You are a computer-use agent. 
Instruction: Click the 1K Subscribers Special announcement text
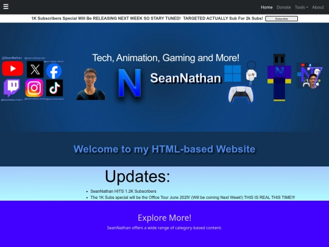[x=147, y=18]
